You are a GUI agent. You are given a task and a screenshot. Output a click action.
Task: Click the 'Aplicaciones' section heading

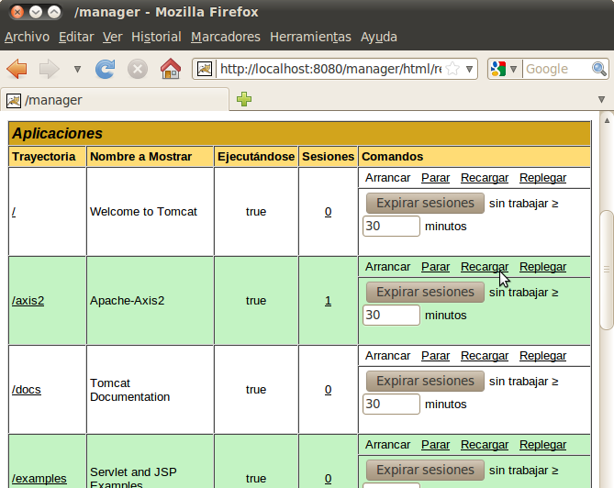(x=57, y=133)
